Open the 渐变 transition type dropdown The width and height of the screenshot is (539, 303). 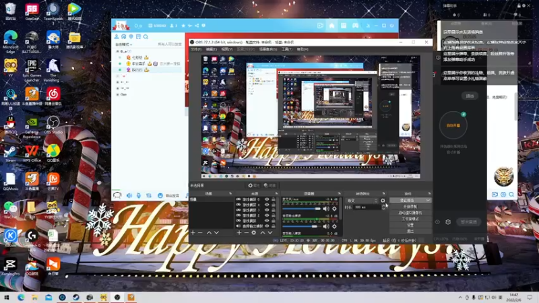[x=362, y=201]
